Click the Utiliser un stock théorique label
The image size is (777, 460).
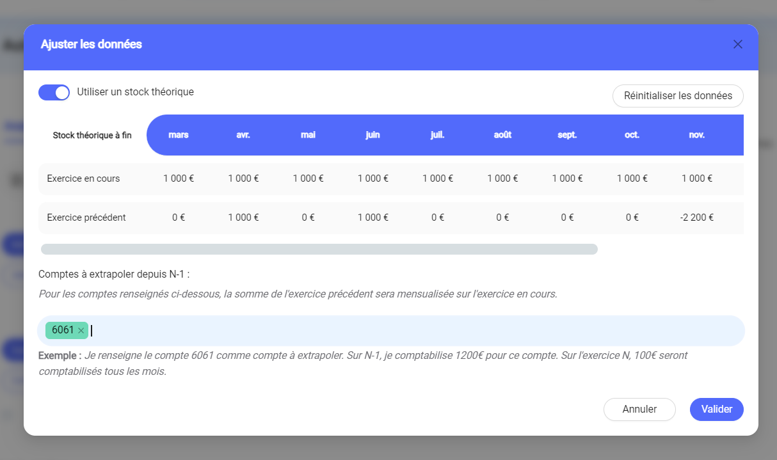pos(135,92)
